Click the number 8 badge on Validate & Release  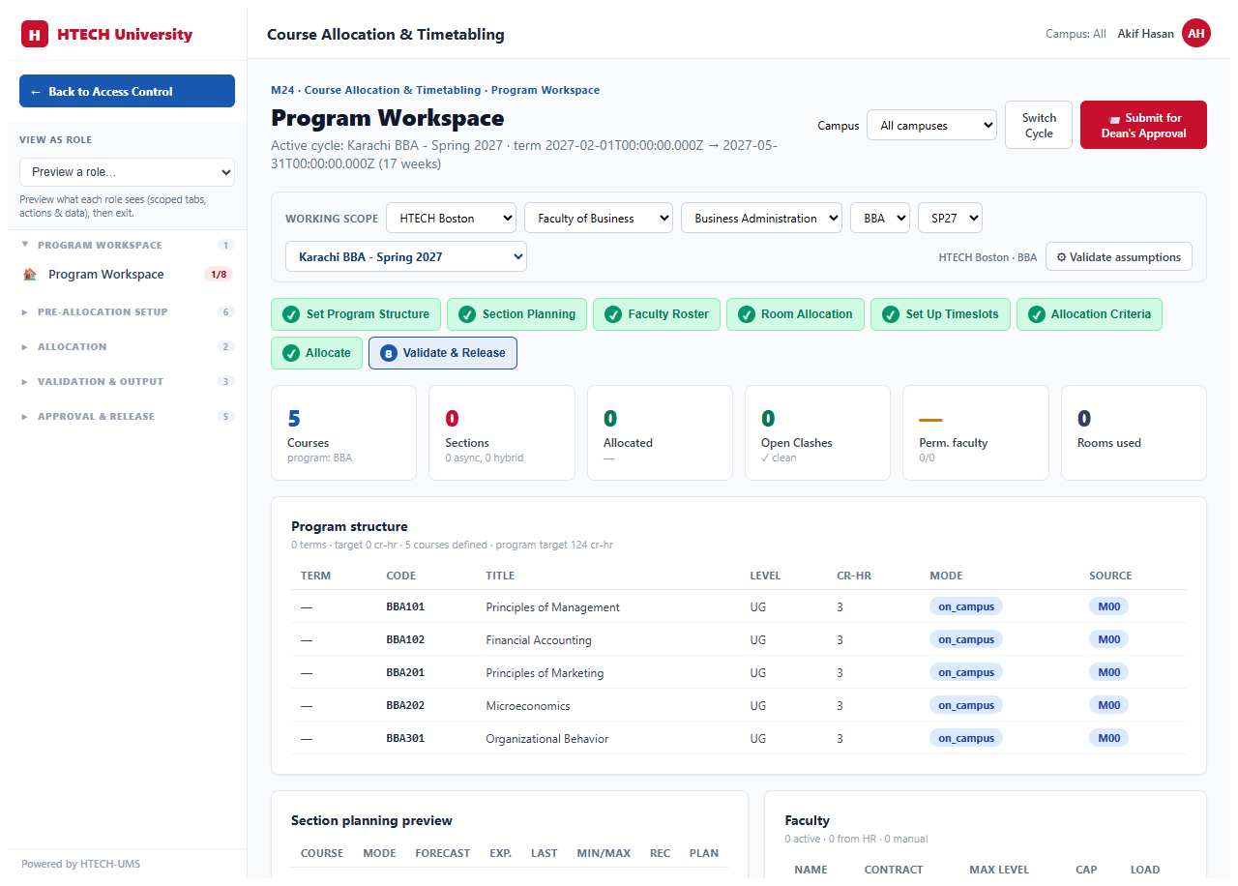(388, 353)
